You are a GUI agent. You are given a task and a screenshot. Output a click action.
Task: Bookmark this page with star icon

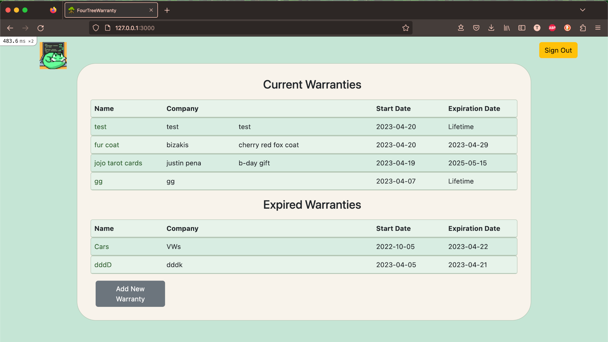click(x=406, y=28)
